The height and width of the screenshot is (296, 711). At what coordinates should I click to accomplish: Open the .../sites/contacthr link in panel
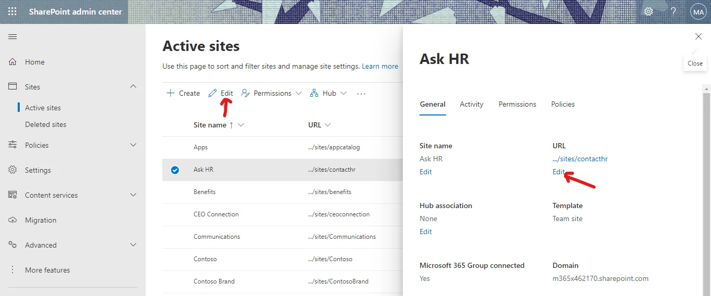pos(580,159)
